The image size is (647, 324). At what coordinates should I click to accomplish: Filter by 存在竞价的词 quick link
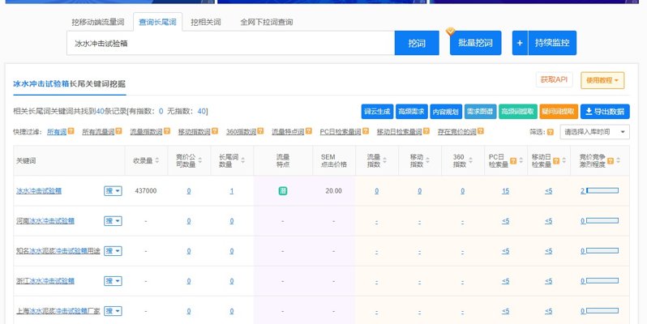pos(456,132)
